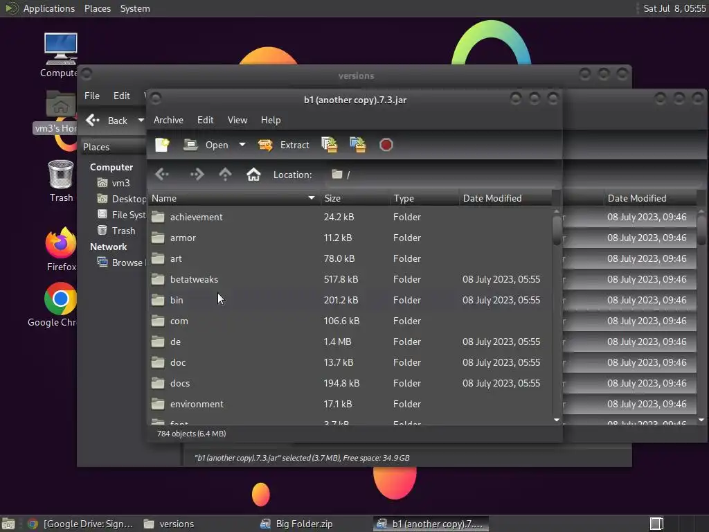Image resolution: width=709 pixels, height=532 pixels.
Task: Click Back button in versions window
Action: 107,121
